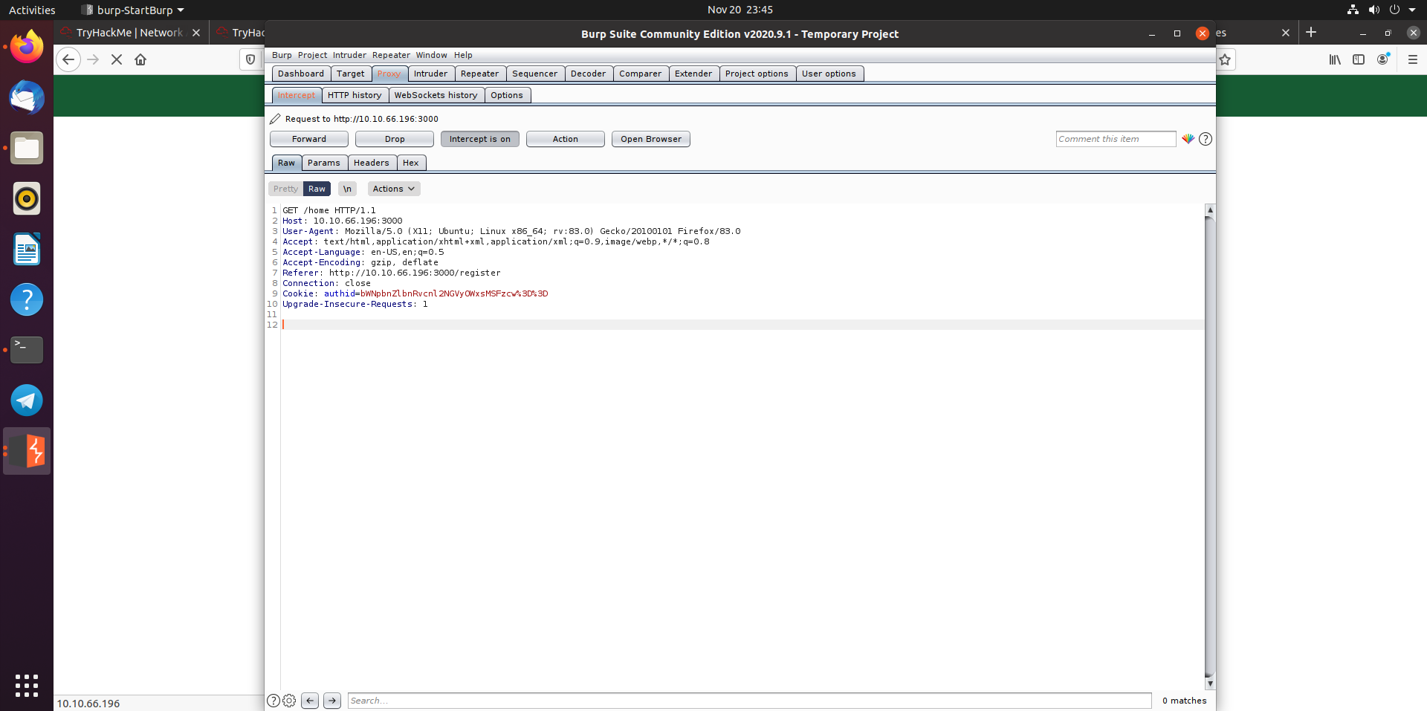Open the Window menu
1427x711 pixels.
pyautogui.click(x=431, y=55)
